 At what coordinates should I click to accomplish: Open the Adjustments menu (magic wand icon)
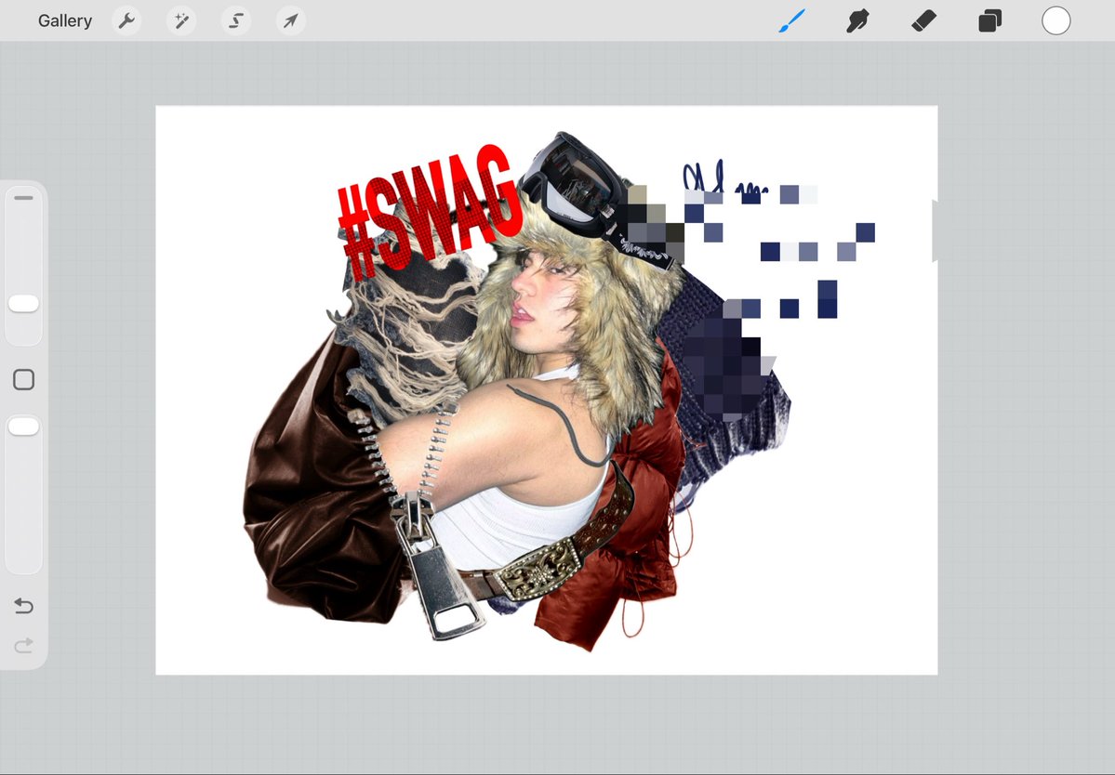coord(180,20)
